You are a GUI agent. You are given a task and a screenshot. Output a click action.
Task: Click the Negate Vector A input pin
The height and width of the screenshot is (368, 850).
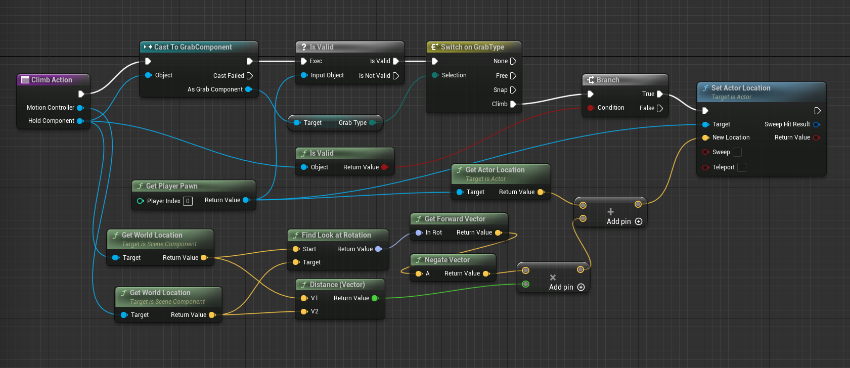[x=419, y=273]
